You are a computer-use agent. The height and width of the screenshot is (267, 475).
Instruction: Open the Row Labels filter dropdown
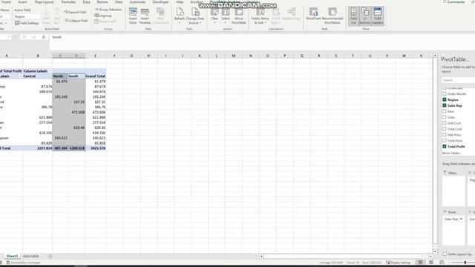(x=20, y=76)
